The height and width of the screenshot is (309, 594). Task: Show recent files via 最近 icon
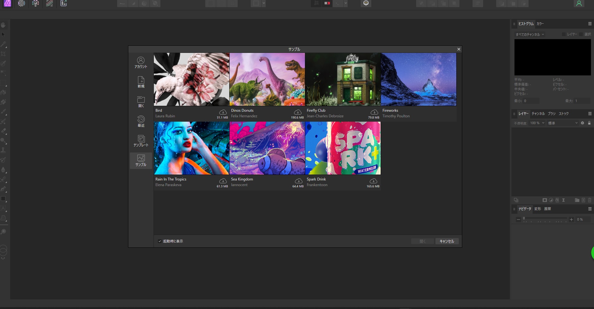click(x=141, y=121)
